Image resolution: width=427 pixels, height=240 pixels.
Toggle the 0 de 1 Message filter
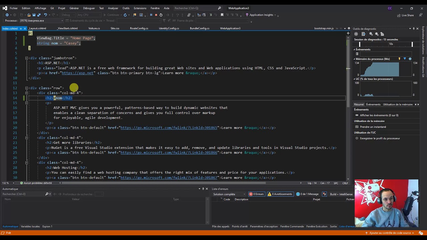308,194
